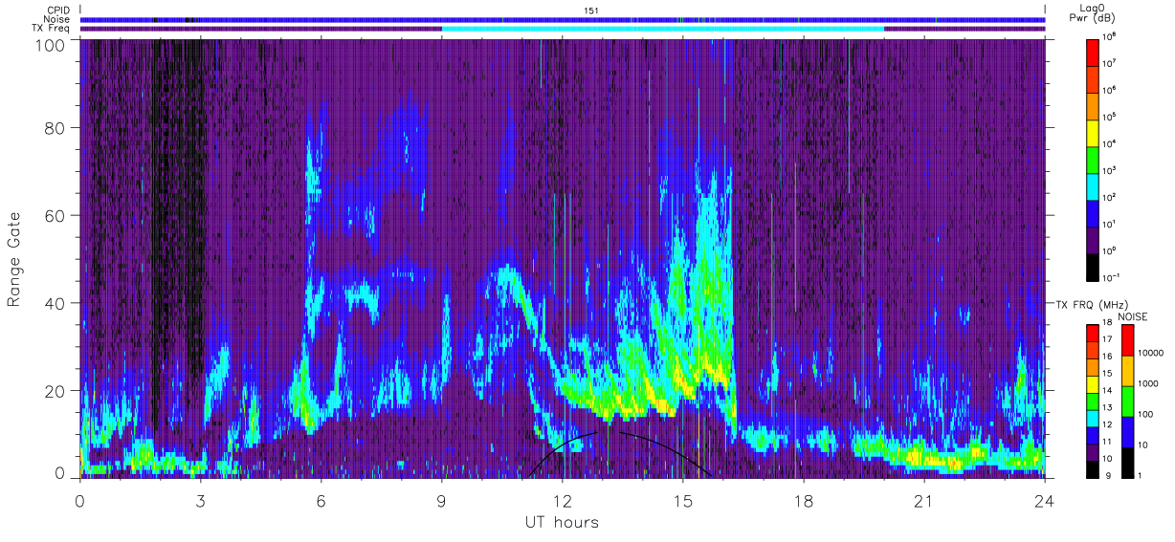Click the green band of the power colorbar
This screenshot has height=542, width=1175.
(x=1095, y=159)
